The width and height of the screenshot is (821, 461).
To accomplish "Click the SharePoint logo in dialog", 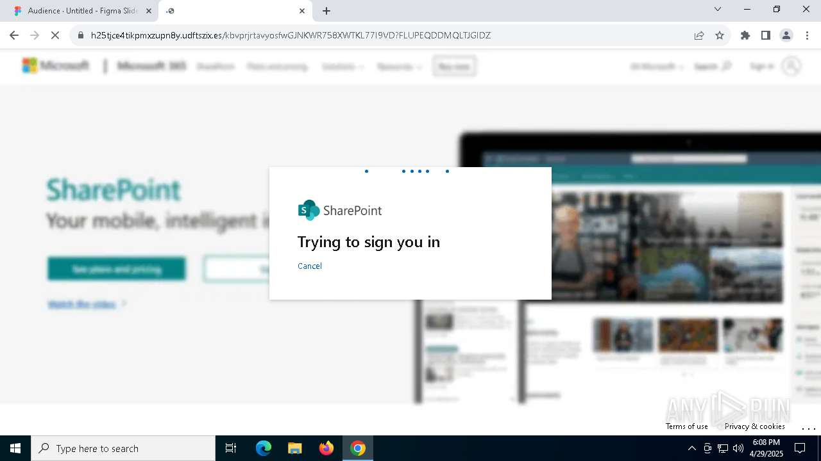I will [x=340, y=210].
